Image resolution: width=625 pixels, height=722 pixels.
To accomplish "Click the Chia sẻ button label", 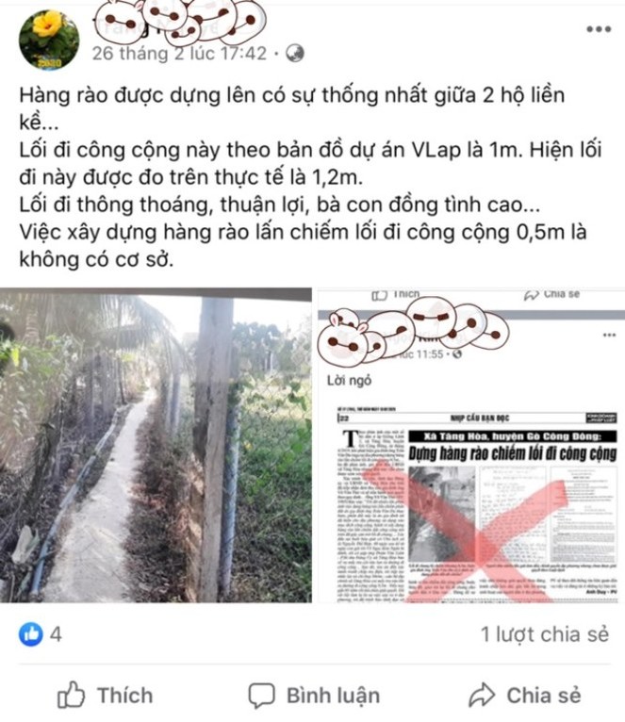I will coord(544,696).
